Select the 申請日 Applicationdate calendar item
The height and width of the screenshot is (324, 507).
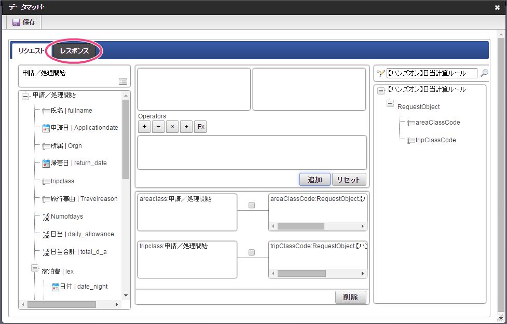[80, 128]
